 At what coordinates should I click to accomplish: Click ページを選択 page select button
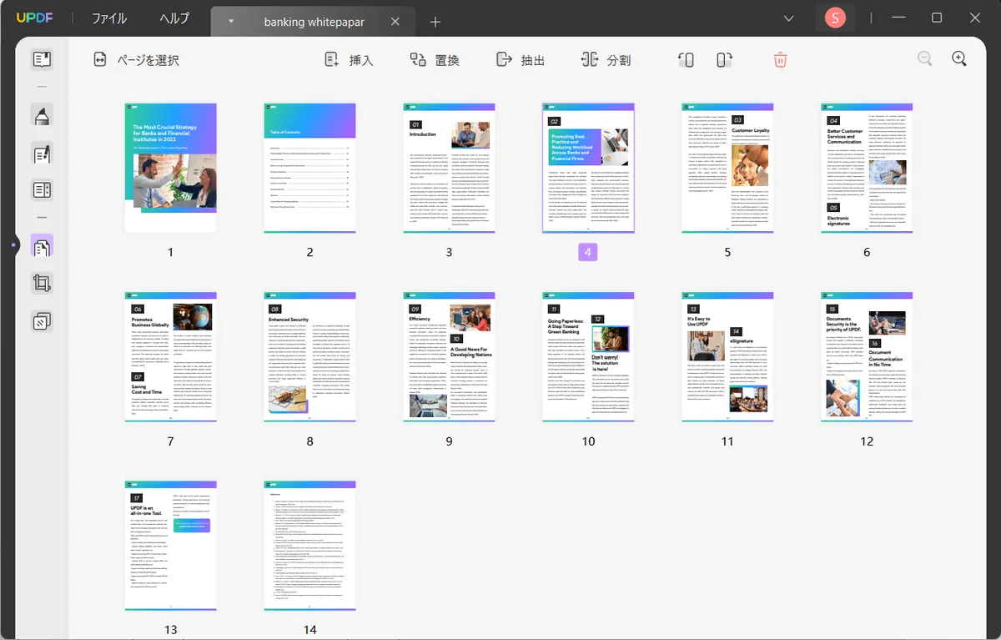[x=136, y=60]
